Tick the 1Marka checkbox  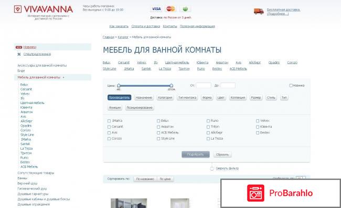pyautogui.click(x=109, y=121)
